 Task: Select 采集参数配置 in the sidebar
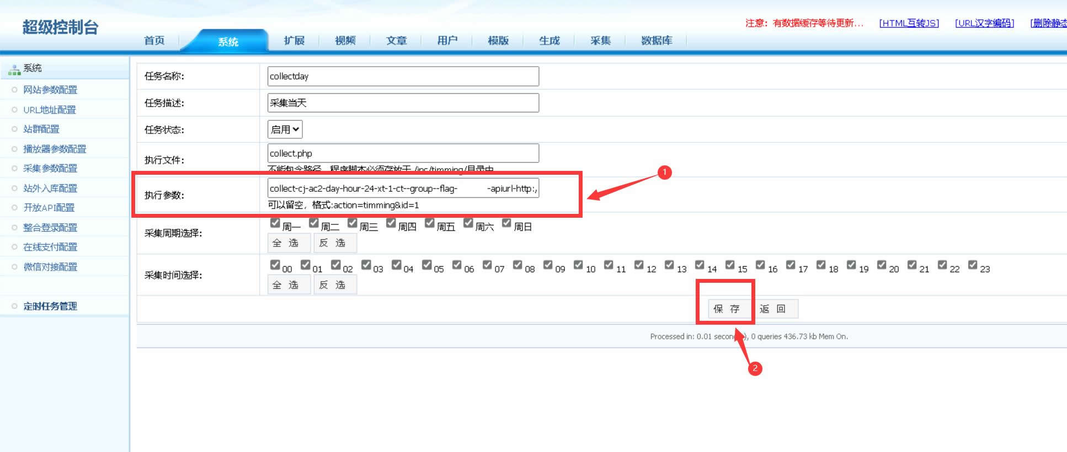(50, 169)
